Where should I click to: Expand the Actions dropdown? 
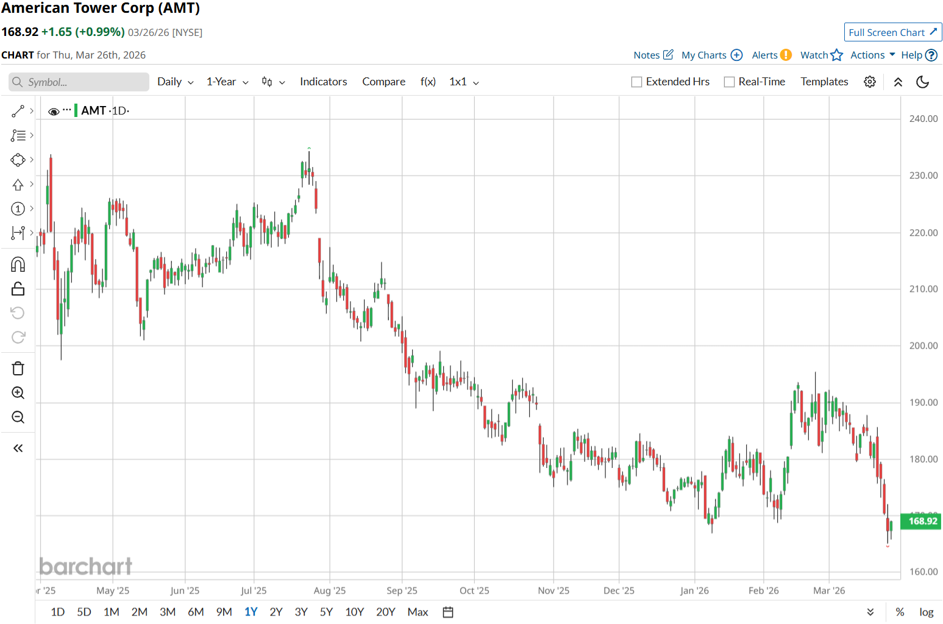pos(873,55)
